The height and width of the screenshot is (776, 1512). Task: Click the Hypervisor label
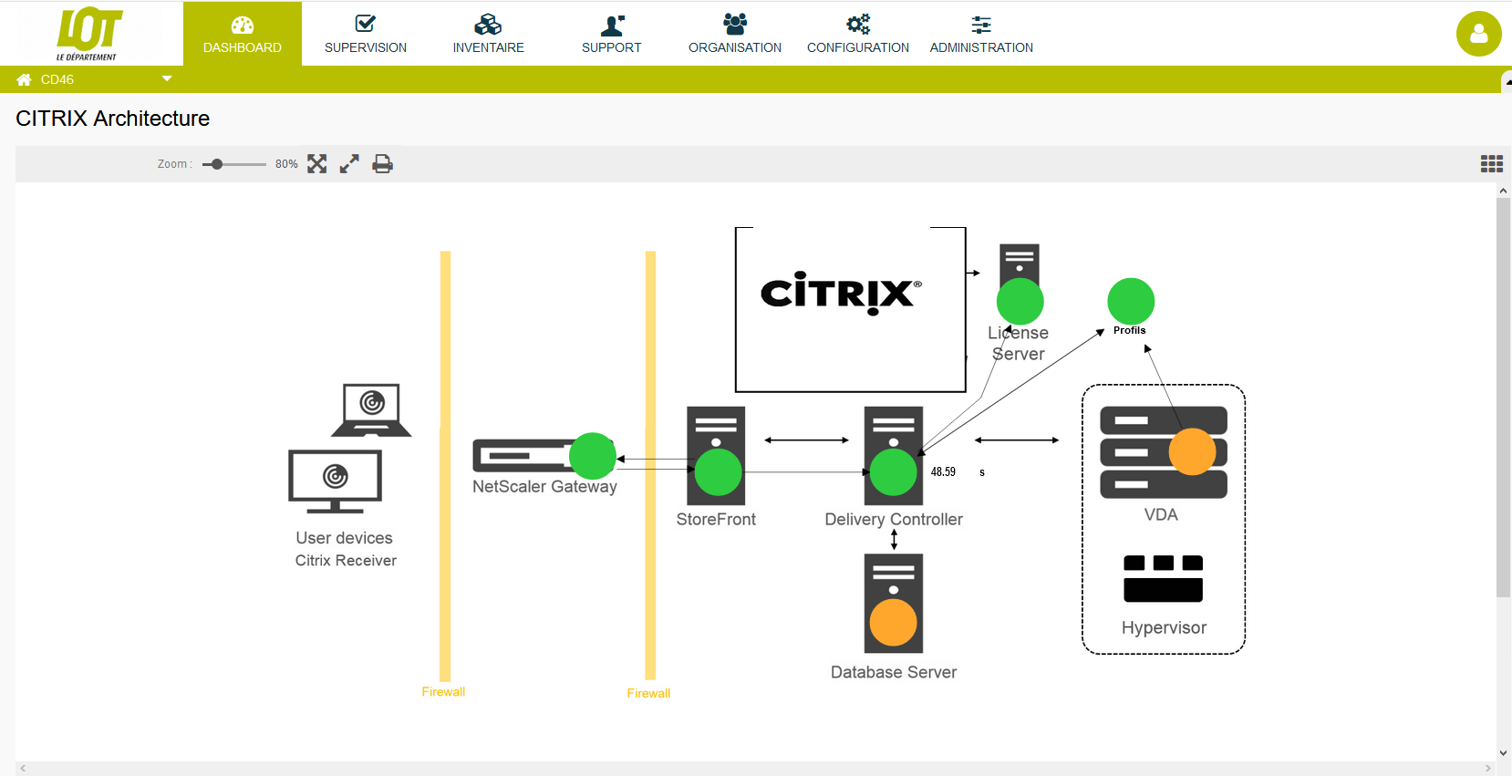click(1164, 627)
